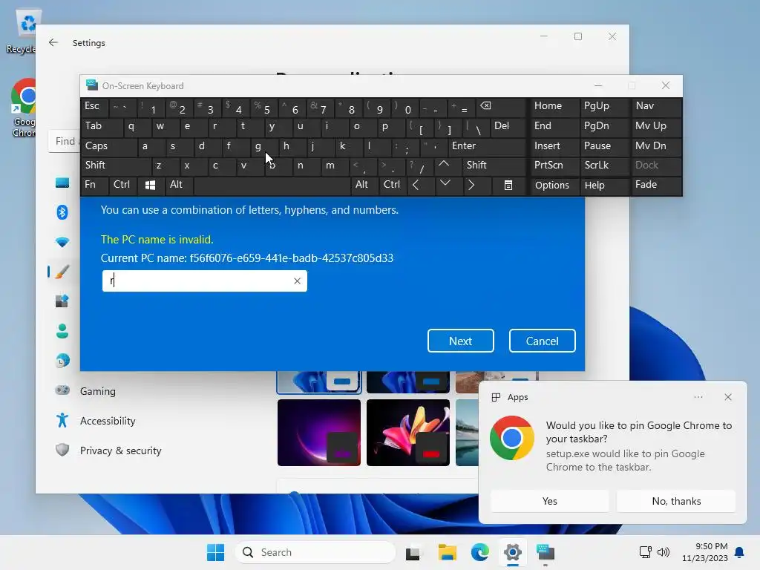The width and height of the screenshot is (760, 570).
Task: Tap the Home key on keyboard
Action: 554,106
